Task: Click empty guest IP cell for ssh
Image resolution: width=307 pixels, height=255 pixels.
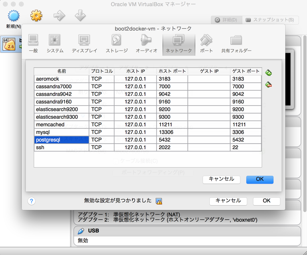Action: coord(209,148)
